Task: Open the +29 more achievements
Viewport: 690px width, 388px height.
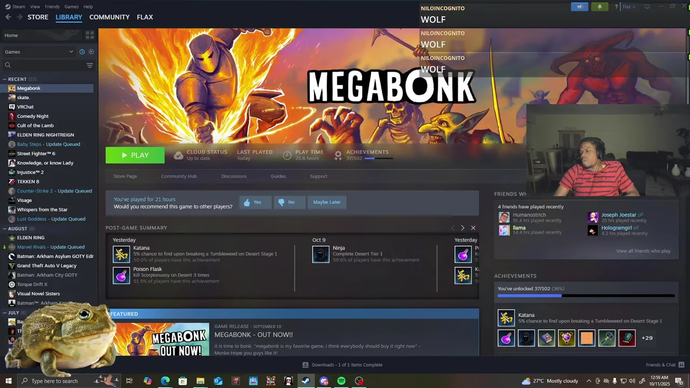Action: (x=647, y=338)
